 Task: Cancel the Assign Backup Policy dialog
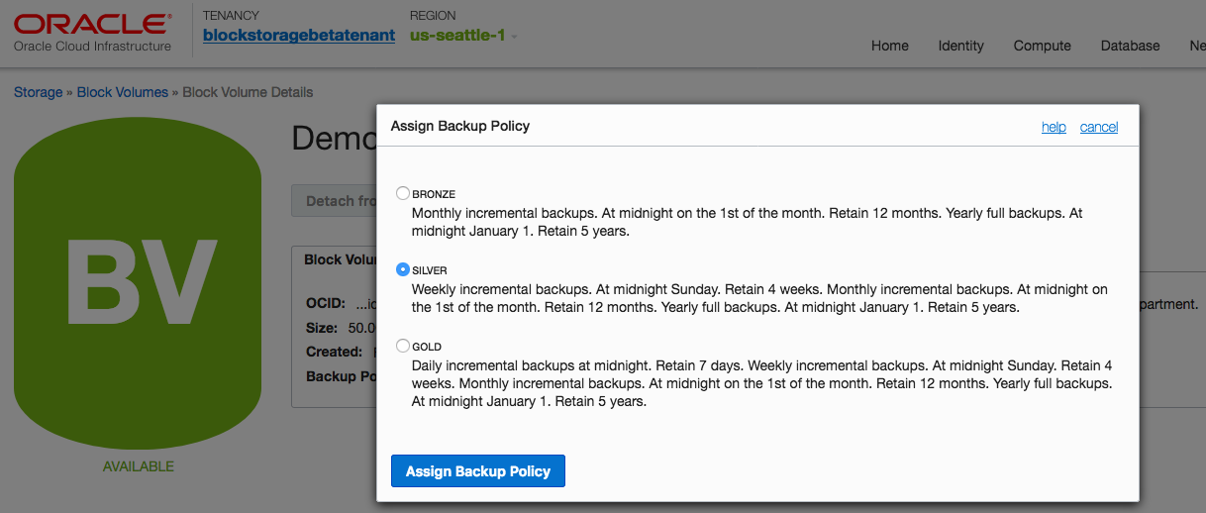pyautogui.click(x=1099, y=127)
